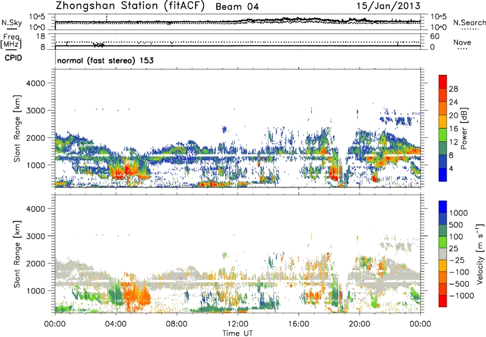
Task: Select the Power [dB] colorbar title
Action: [464, 128]
